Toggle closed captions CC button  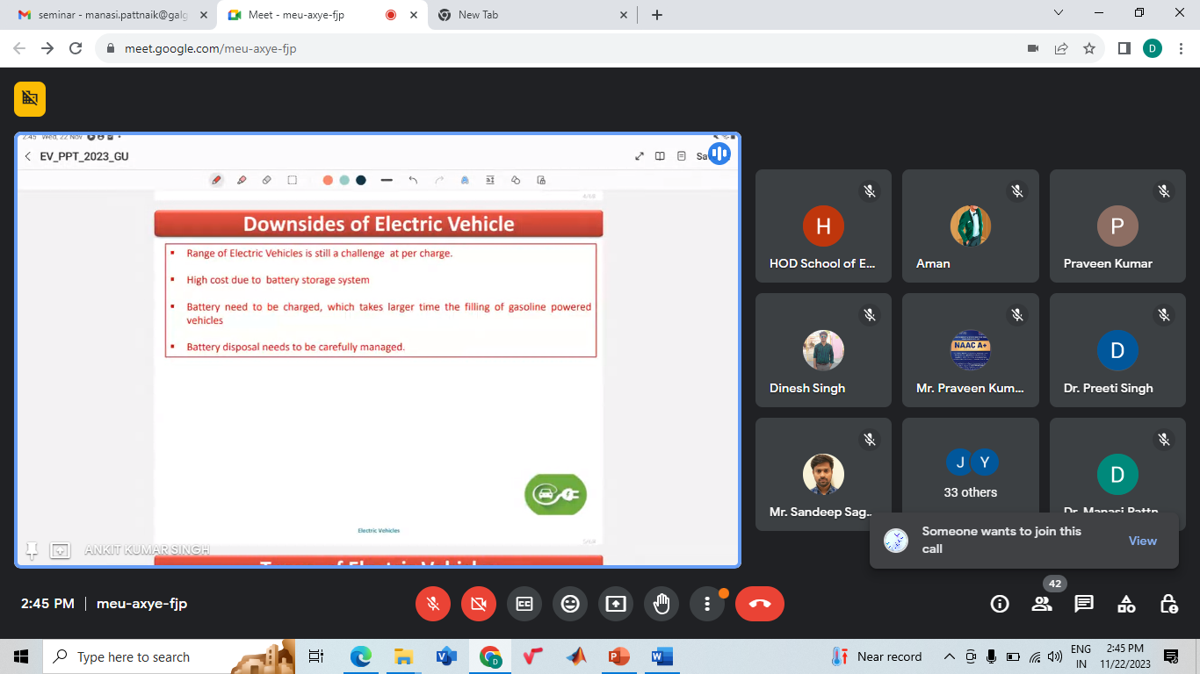pos(524,604)
